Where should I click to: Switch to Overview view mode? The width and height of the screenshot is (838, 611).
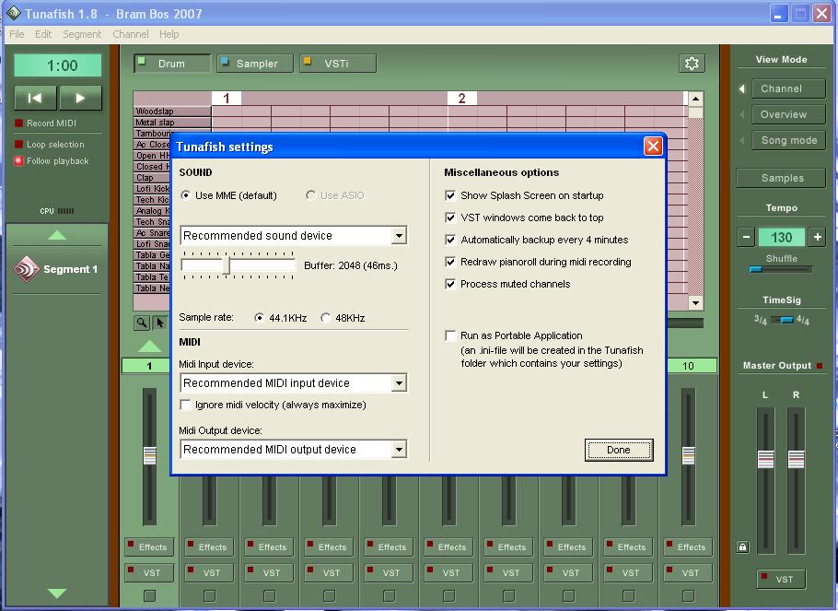[x=788, y=114]
